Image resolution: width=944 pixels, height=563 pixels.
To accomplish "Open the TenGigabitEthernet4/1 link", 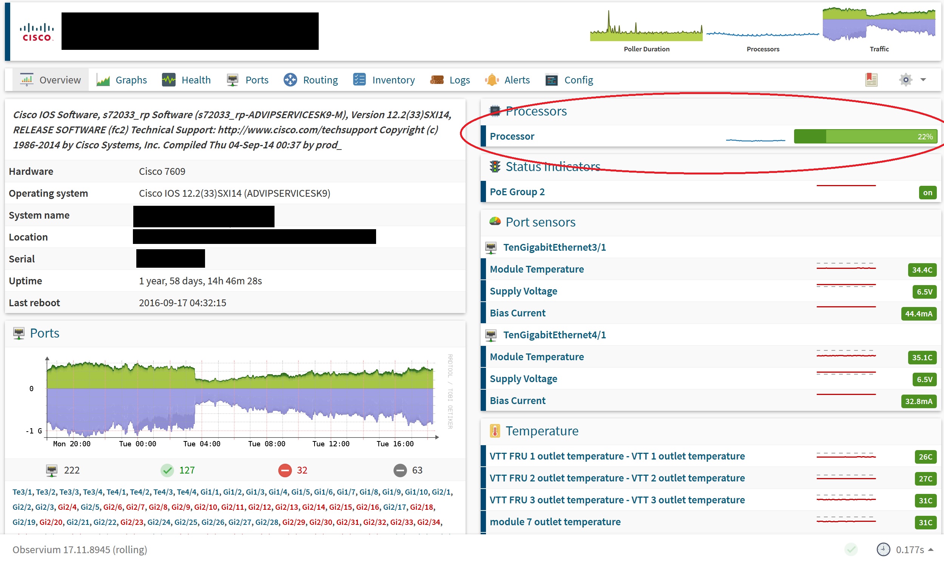I will point(554,335).
